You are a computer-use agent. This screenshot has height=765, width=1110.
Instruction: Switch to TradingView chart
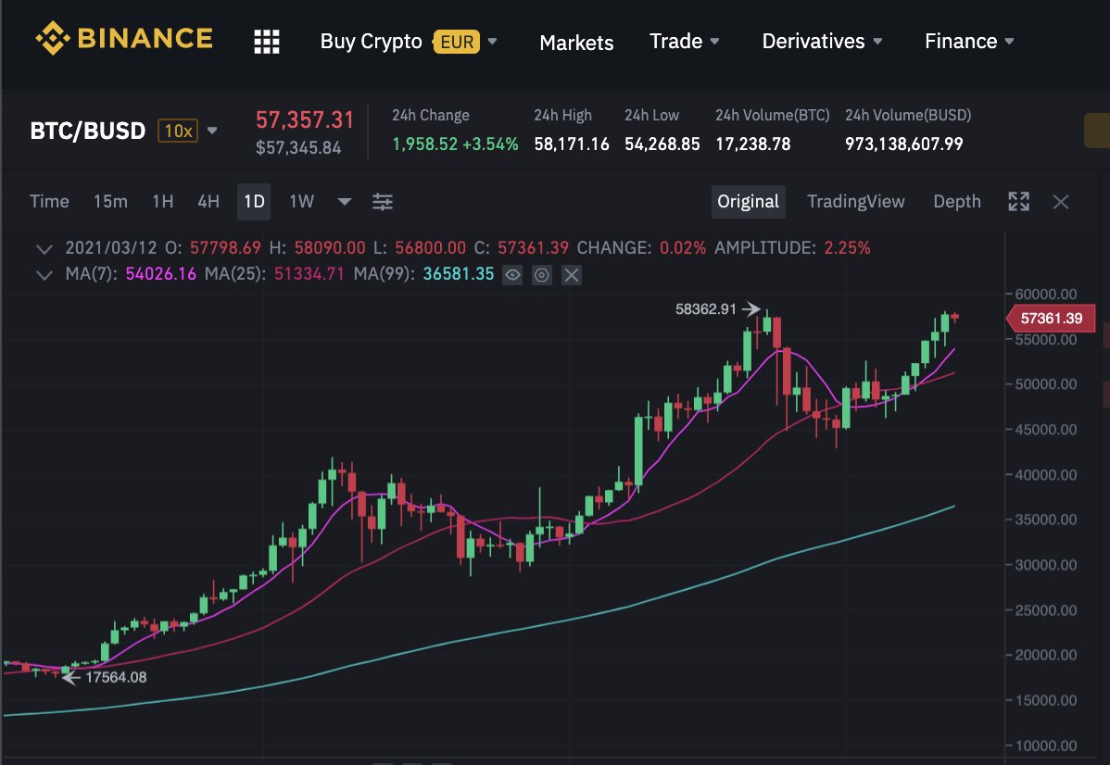pyautogui.click(x=856, y=202)
